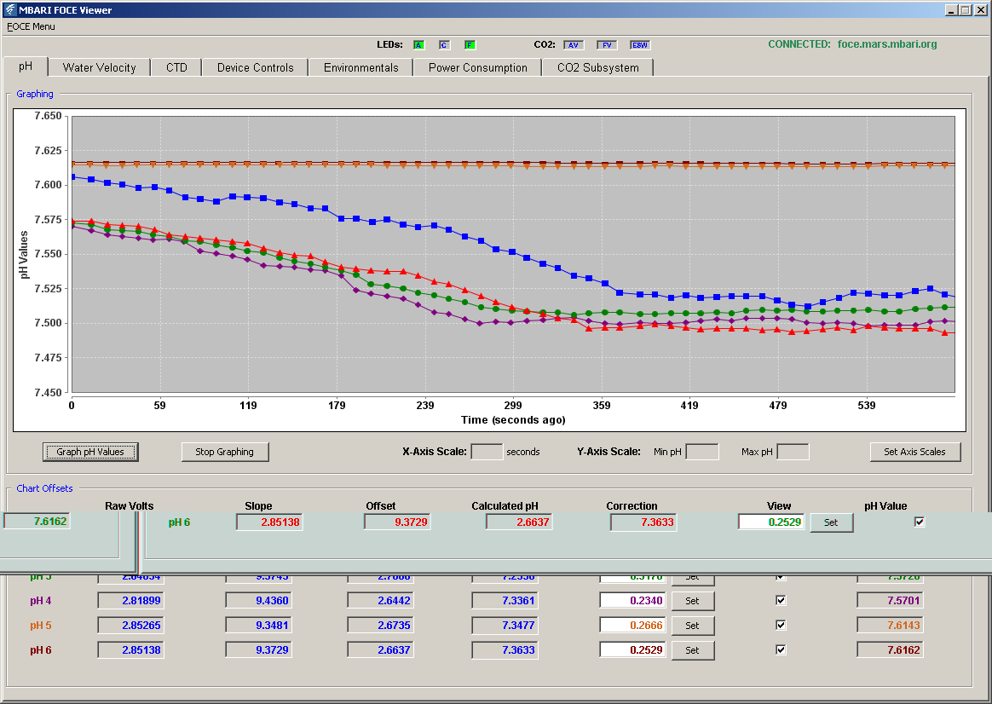Click the CO2 ESW indicator

(640, 45)
